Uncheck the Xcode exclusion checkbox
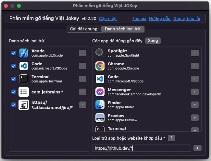 [14, 53]
